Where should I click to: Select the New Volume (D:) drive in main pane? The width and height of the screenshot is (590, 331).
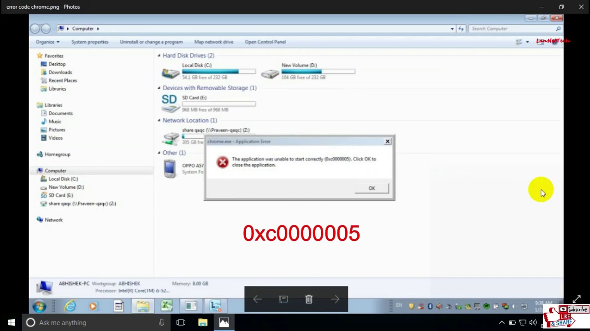point(270,73)
